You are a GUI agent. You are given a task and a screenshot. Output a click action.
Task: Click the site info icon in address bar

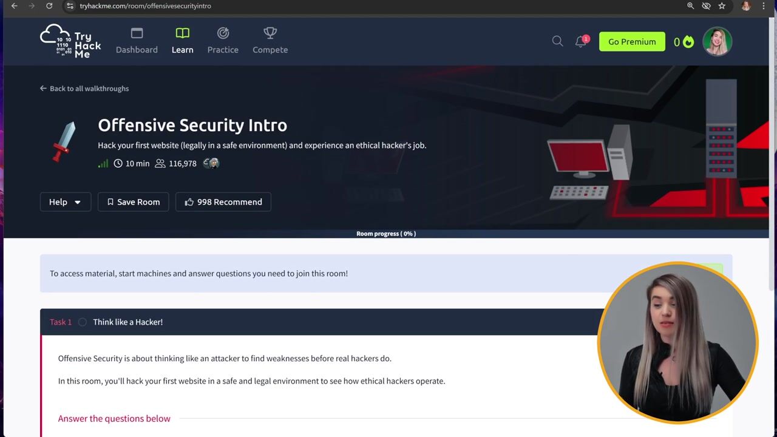(70, 6)
